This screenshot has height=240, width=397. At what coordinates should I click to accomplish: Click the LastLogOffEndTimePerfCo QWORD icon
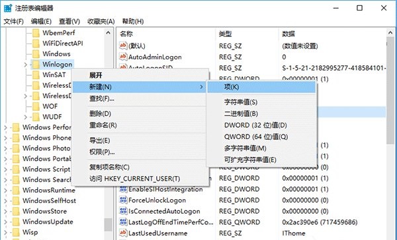tap(123, 222)
